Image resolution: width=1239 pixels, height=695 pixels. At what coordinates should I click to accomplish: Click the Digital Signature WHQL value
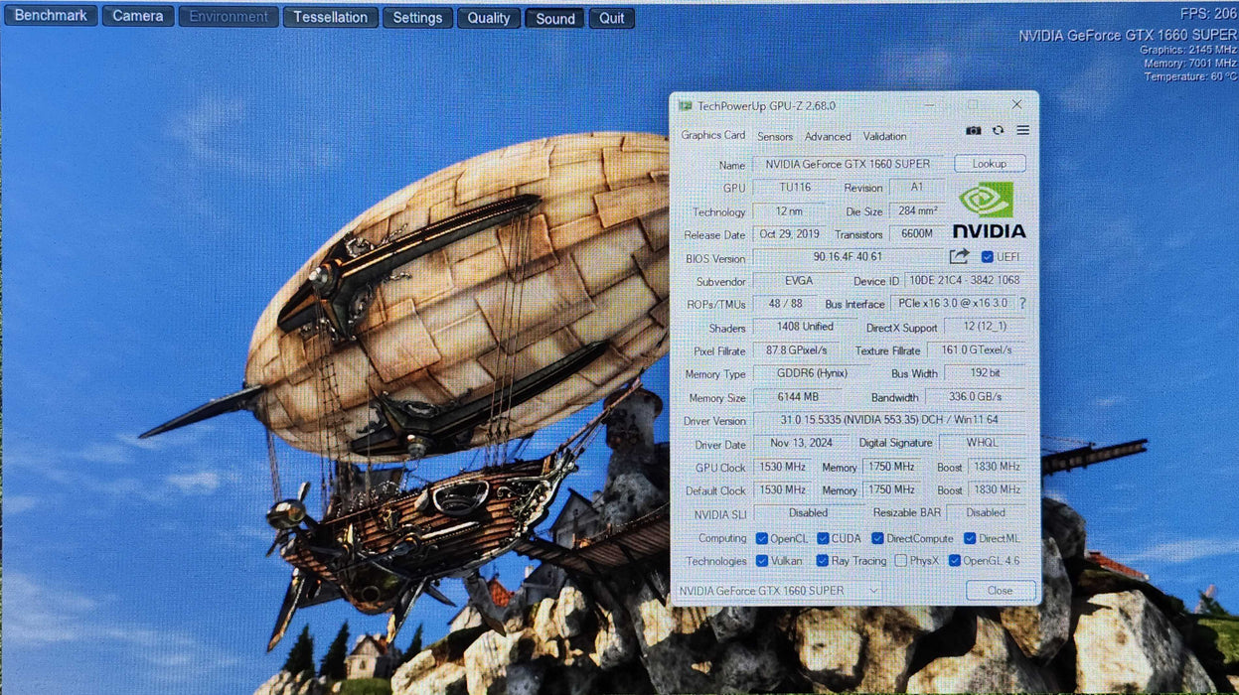[983, 444]
